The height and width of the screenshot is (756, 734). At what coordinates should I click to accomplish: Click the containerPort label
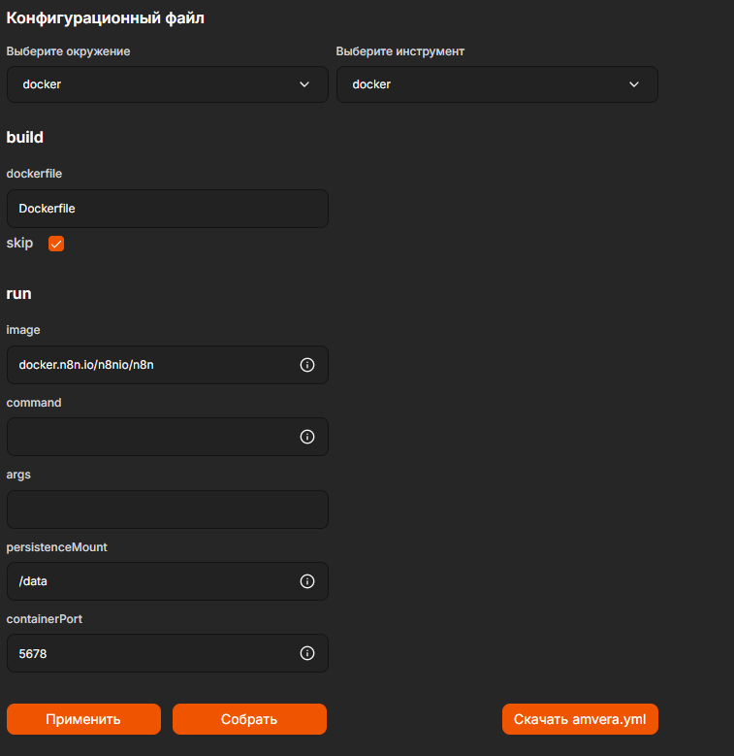pos(44,619)
